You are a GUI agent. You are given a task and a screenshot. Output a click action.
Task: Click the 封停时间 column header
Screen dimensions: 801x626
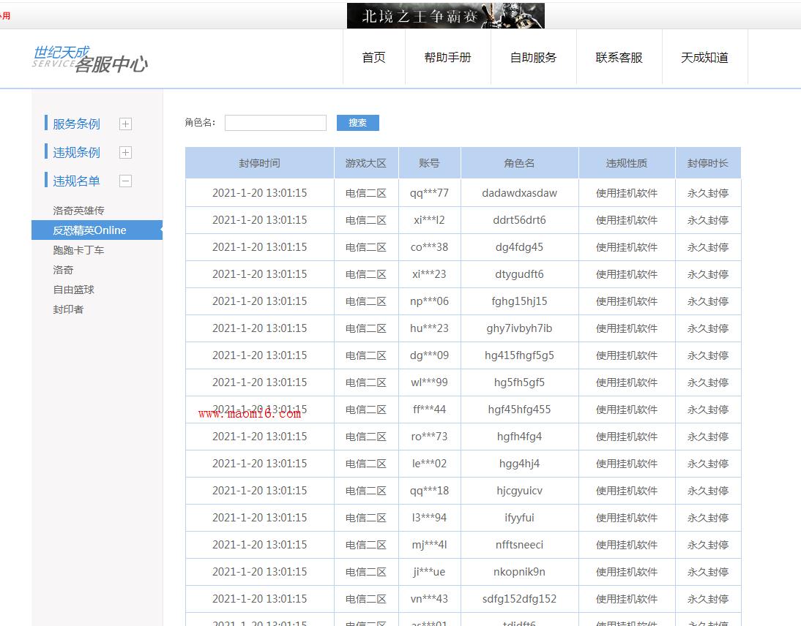(259, 163)
